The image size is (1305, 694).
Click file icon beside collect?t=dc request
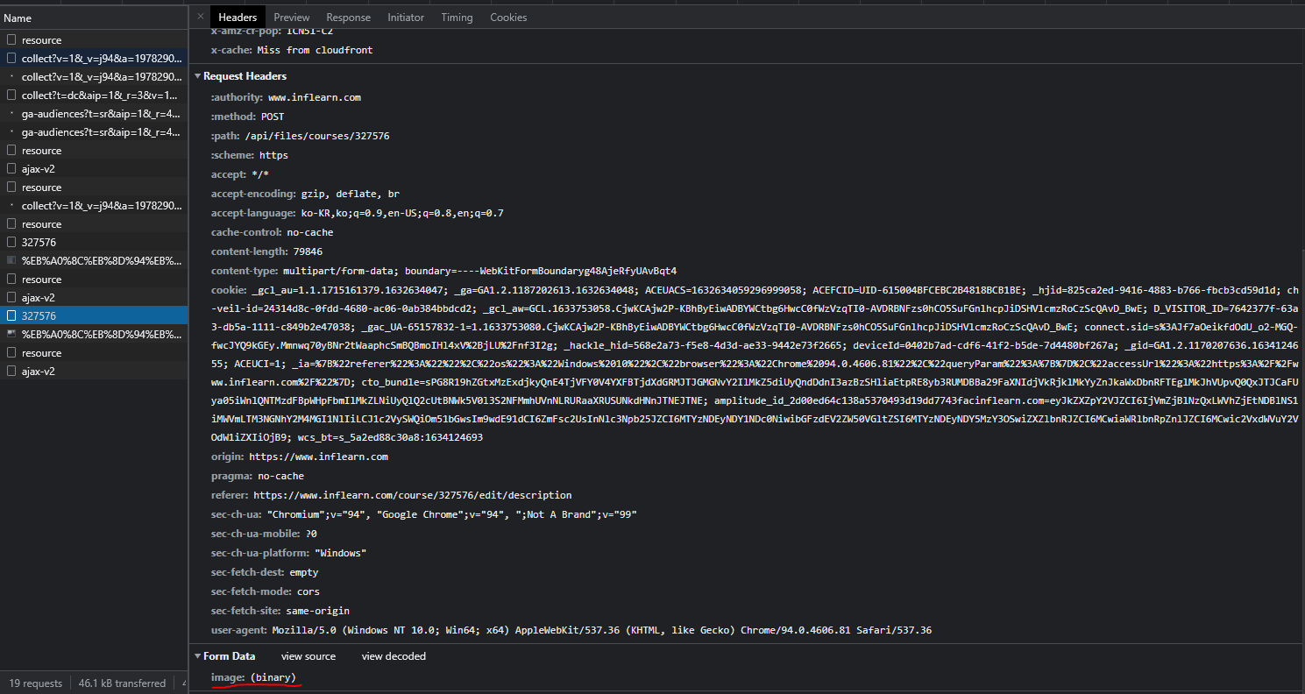pos(11,95)
